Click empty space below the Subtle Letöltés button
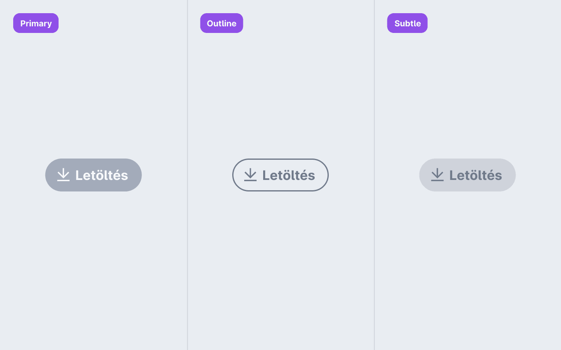Viewport: 561px width, 350px height. coord(467,268)
